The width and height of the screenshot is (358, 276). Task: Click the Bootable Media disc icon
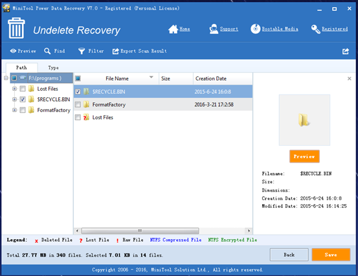pyautogui.click(x=255, y=29)
